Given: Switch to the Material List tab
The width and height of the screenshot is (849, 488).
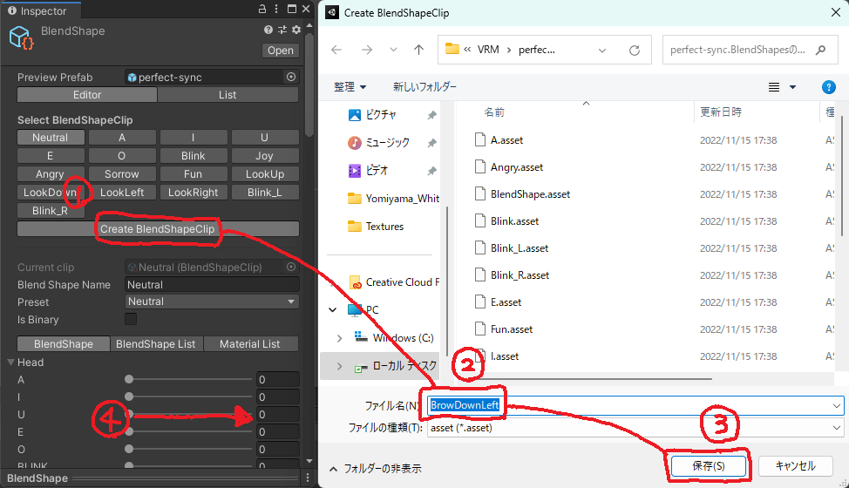Looking at the screenshot, I should click(x=250, y=344).
